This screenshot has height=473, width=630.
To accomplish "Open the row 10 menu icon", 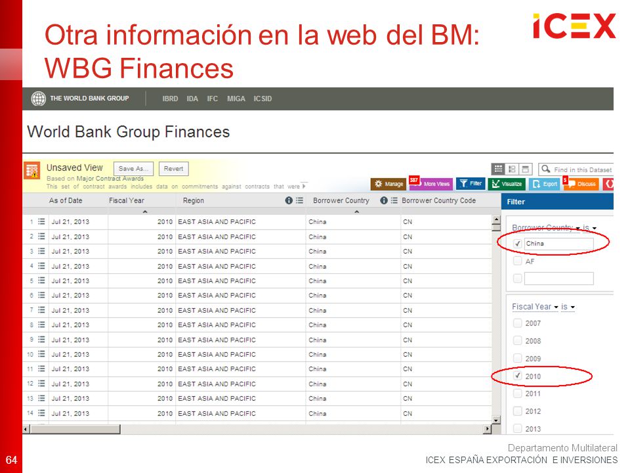I will point(41,354).
